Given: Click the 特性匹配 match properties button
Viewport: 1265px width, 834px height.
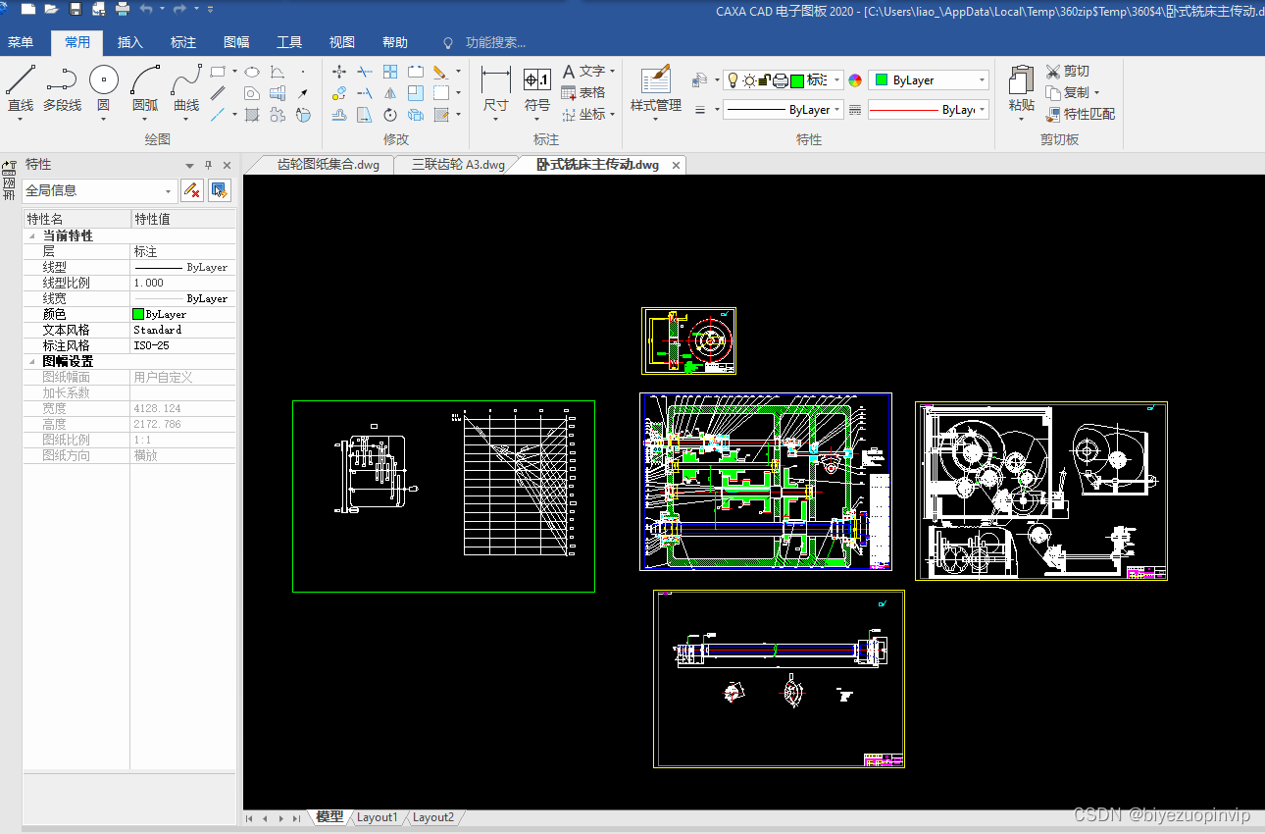Looking at the screenshot, I should coord(1081,114).
